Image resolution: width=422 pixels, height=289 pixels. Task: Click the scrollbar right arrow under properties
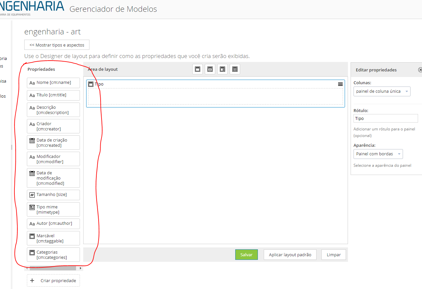pyautogui.click(x=81, y=268)
